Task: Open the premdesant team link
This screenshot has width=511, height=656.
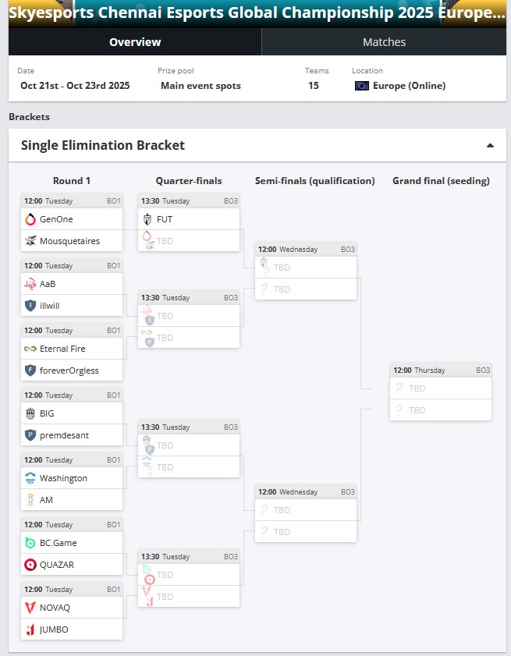Action: [64, 435]
